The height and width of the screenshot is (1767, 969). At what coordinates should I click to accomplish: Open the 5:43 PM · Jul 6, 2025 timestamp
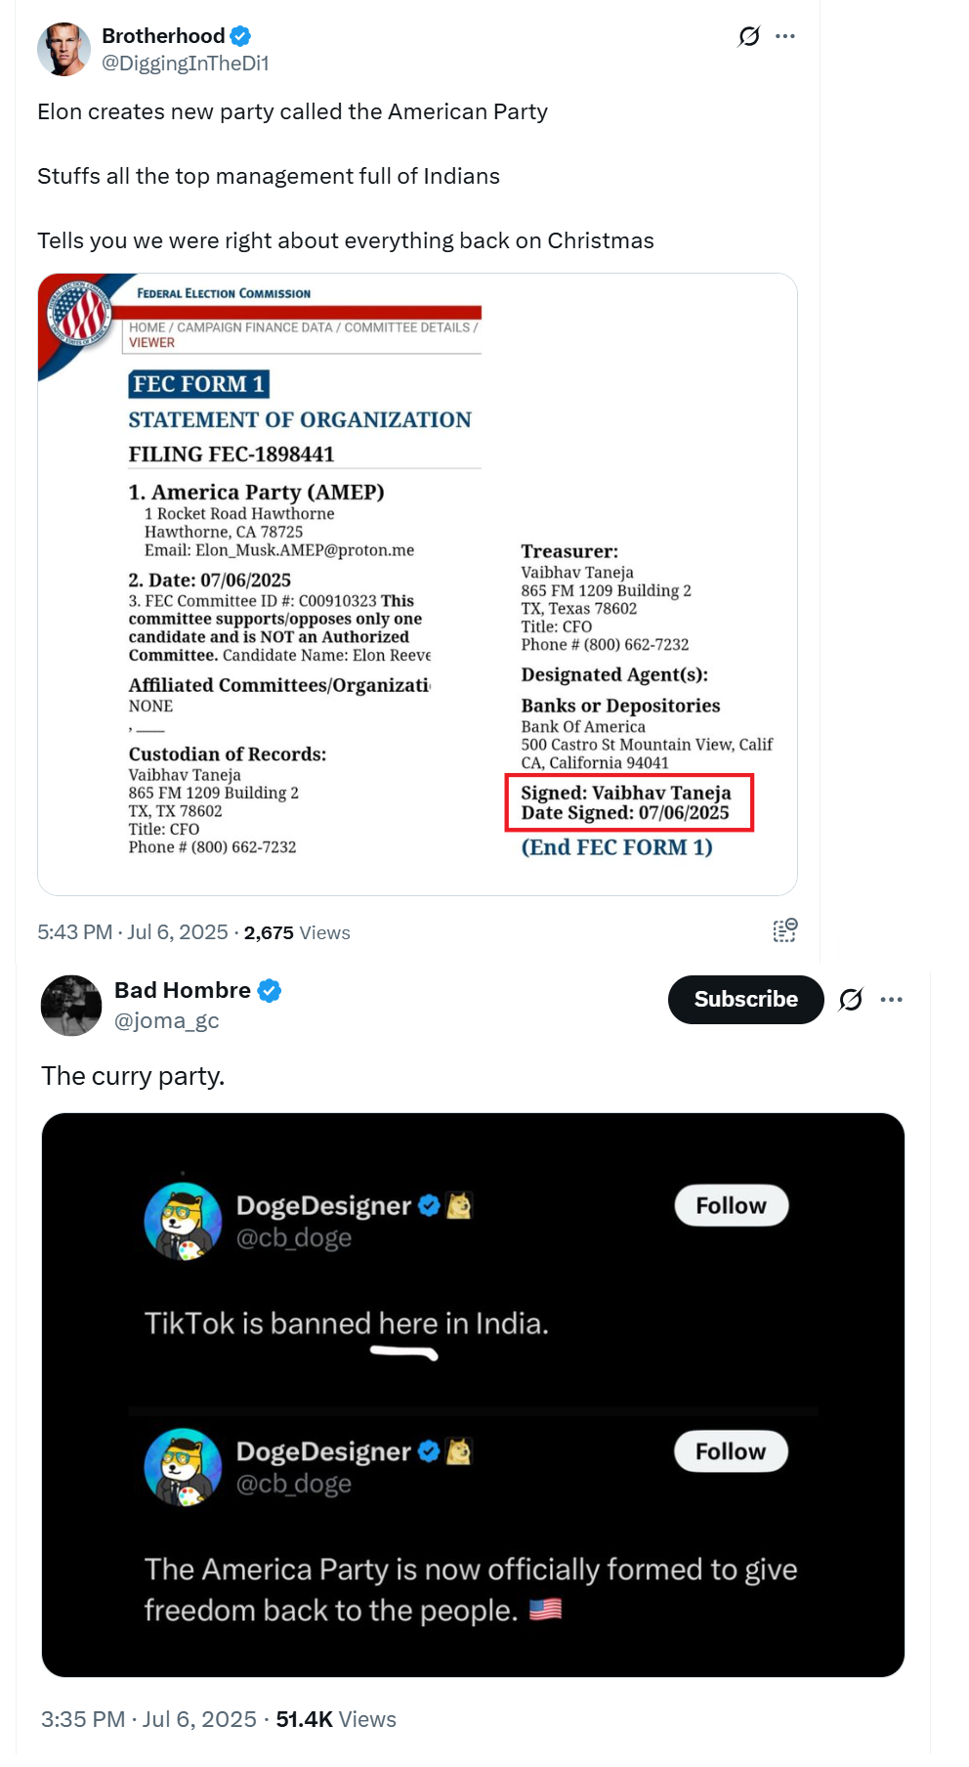tap(133, 932)
